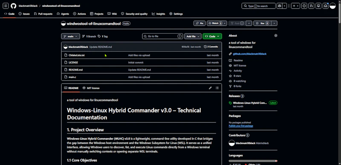Open the Watch notifications dropdown
Screen dimensions: 341x165
pyautogui.click(x=217, y=23)
